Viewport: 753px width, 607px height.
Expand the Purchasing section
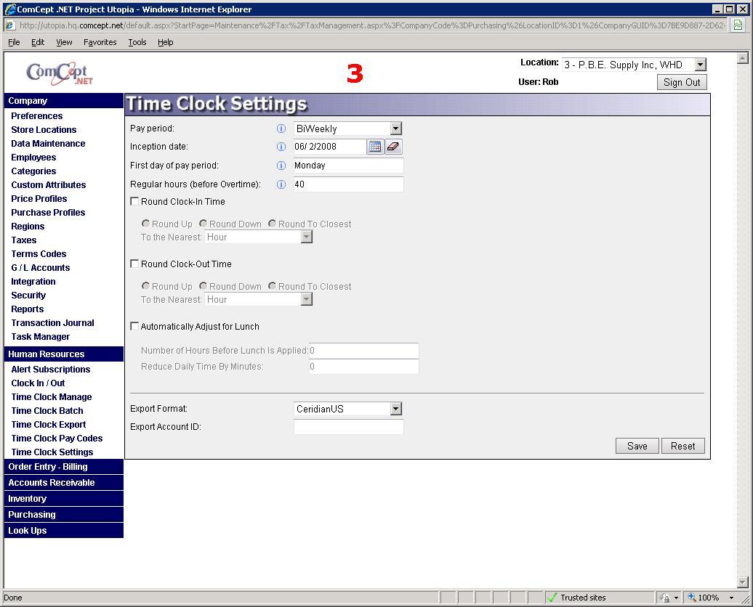point(64,514)
